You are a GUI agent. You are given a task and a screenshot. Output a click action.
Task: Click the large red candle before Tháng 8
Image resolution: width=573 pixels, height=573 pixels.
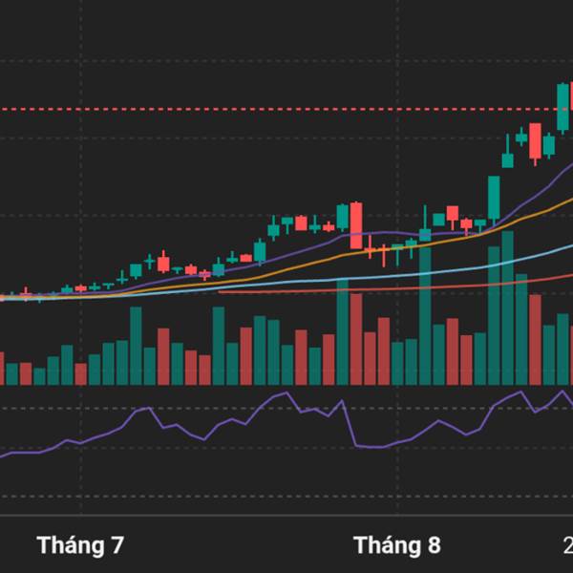tap(356, 225)
